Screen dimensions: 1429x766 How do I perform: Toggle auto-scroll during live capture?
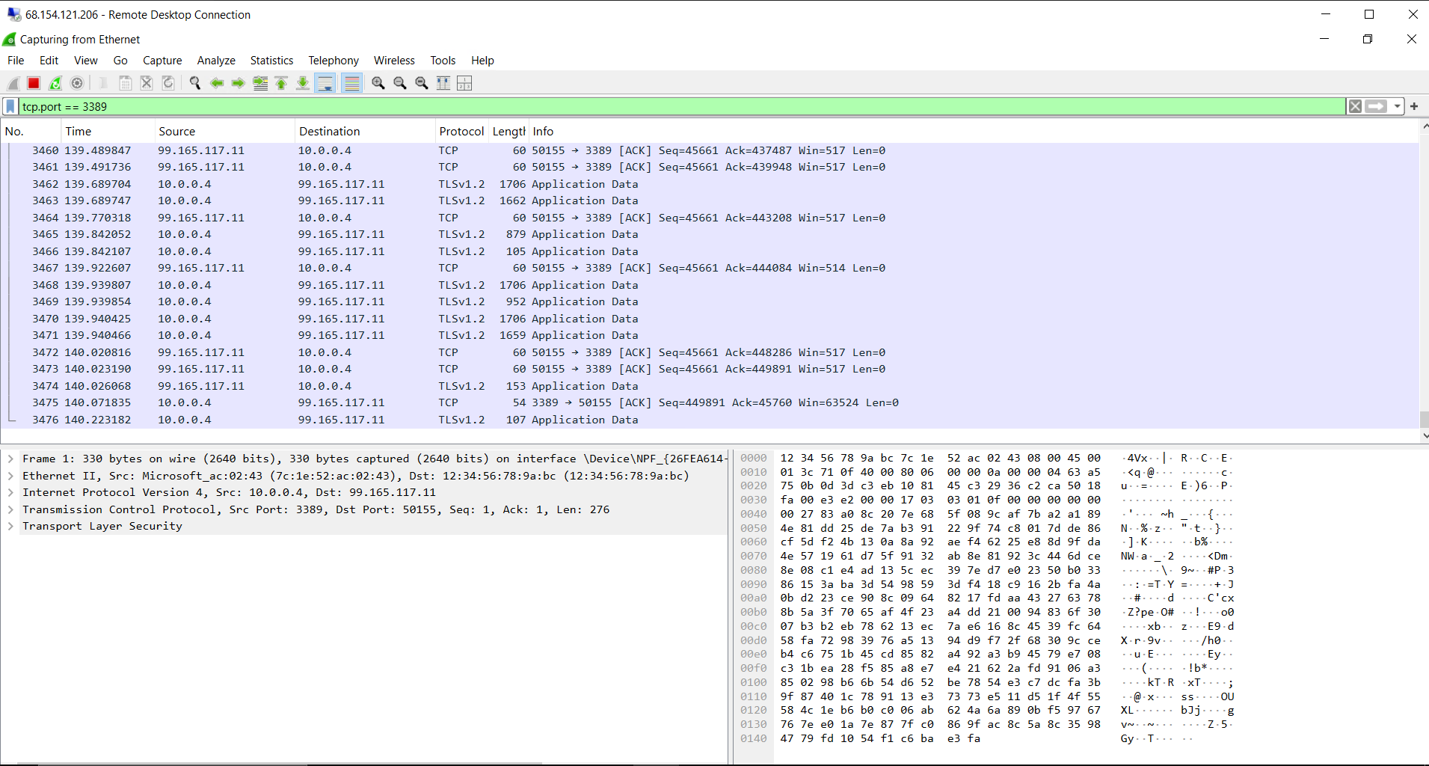(325, 83)
